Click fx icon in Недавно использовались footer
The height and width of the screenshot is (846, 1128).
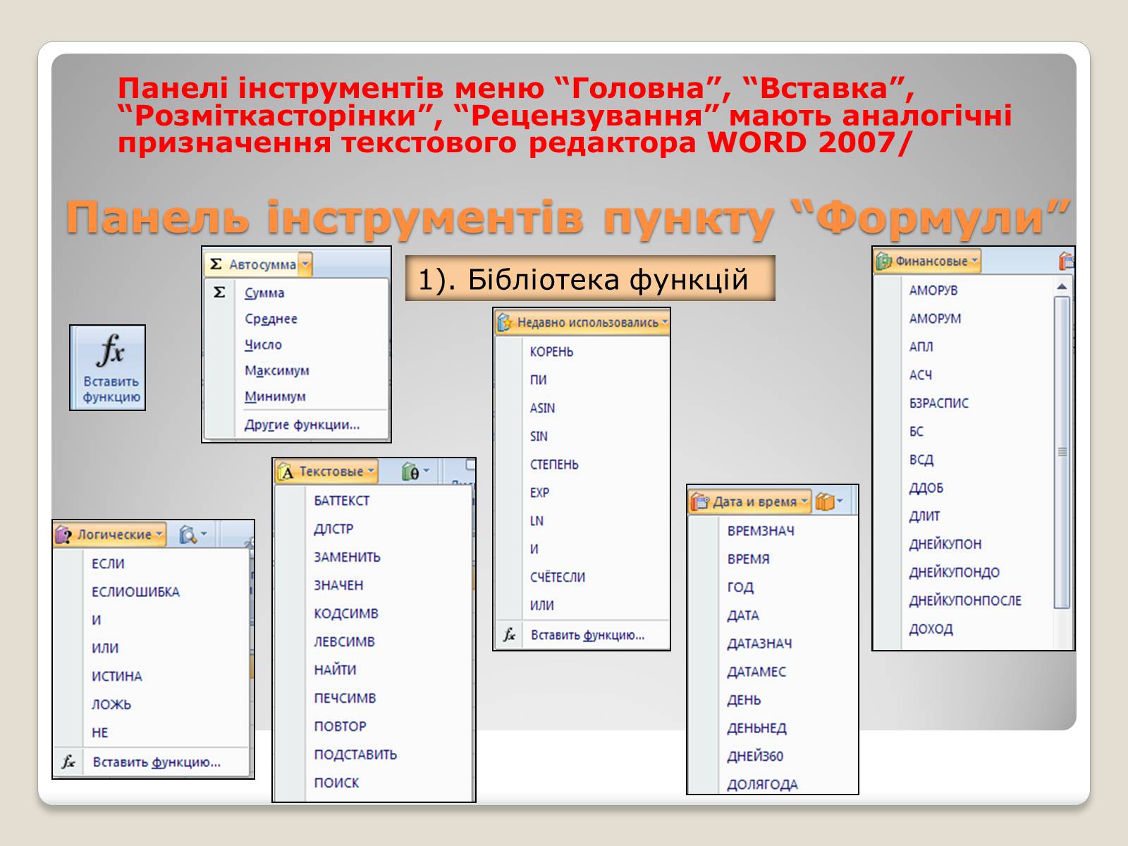[x=509, y=635]
